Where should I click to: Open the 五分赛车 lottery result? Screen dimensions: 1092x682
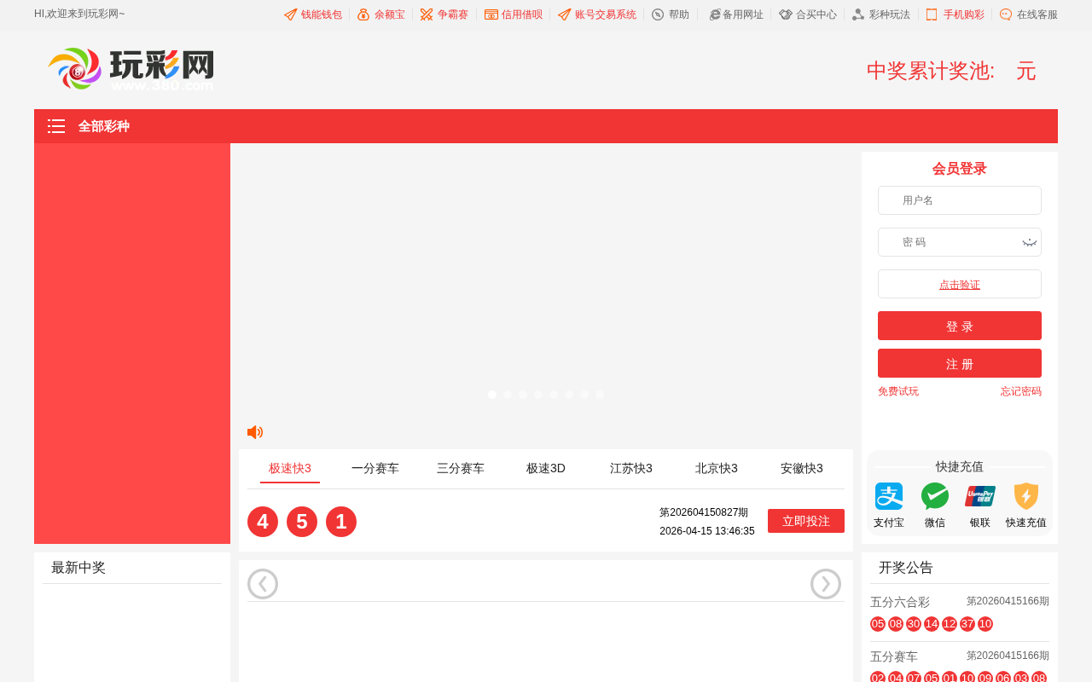894,656
